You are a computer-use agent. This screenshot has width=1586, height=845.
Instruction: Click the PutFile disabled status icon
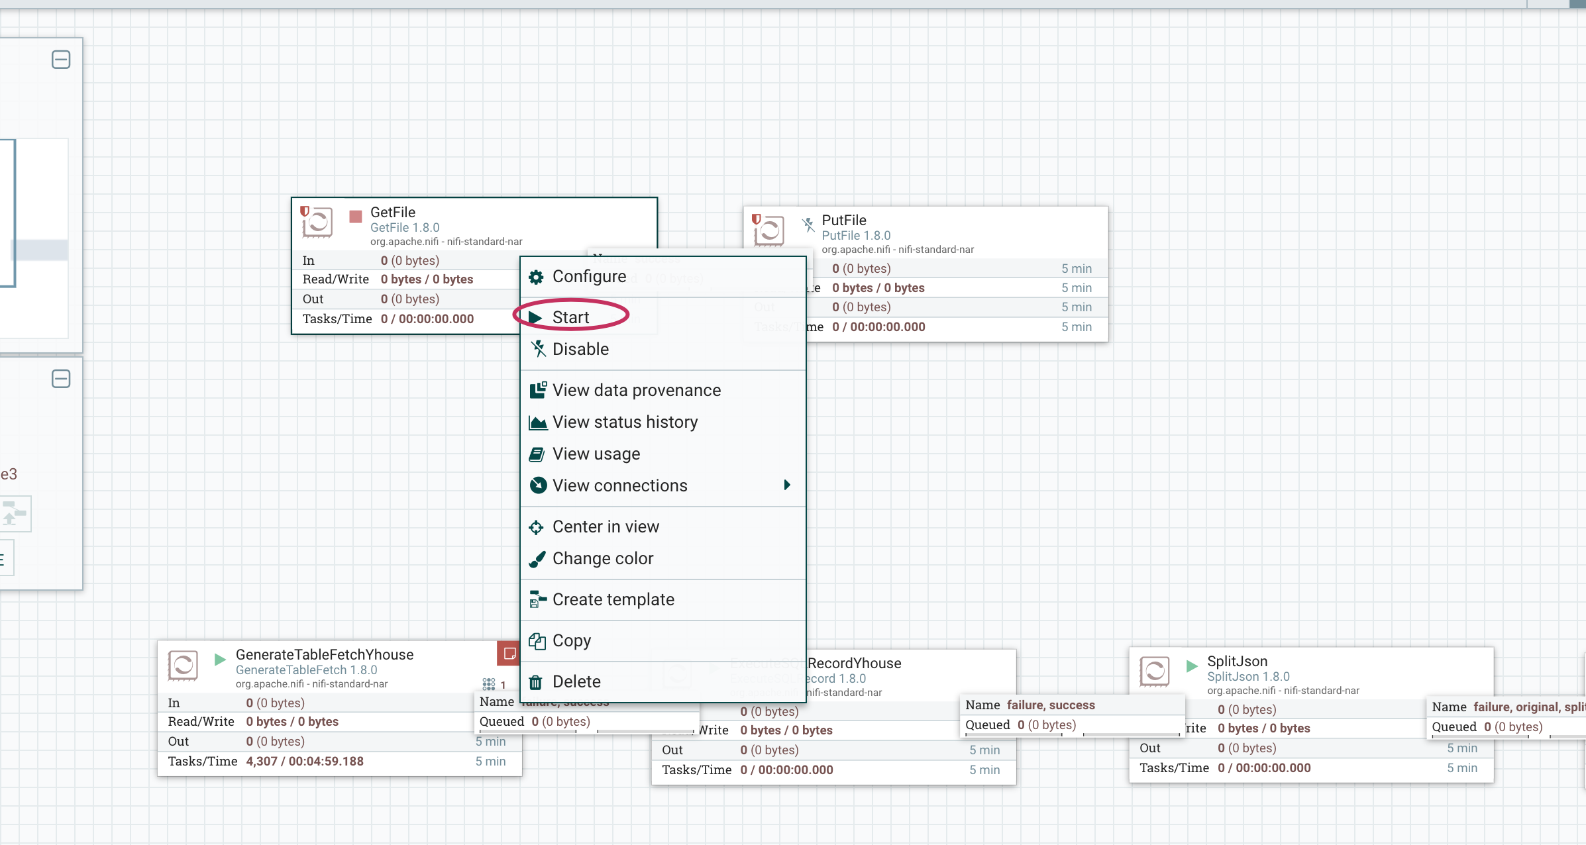(x=808, y=224)
